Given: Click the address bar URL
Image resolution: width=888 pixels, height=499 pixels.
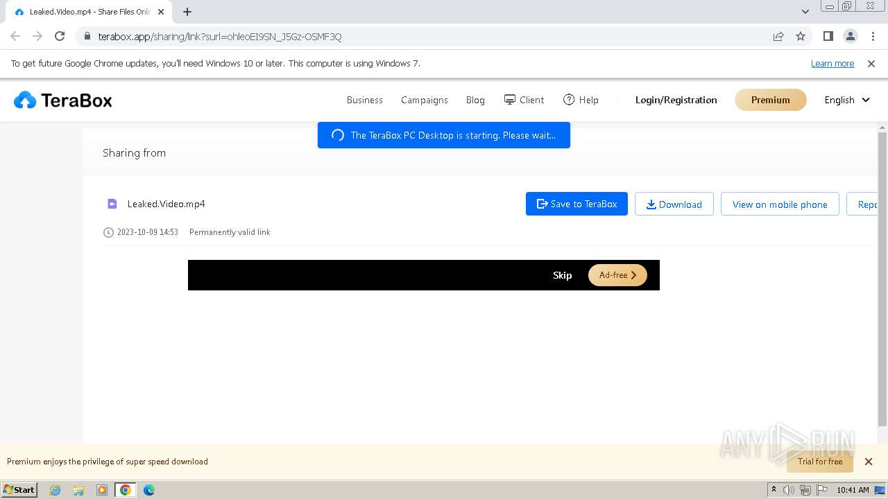Looking at the screenshot, I should point(220,37).
